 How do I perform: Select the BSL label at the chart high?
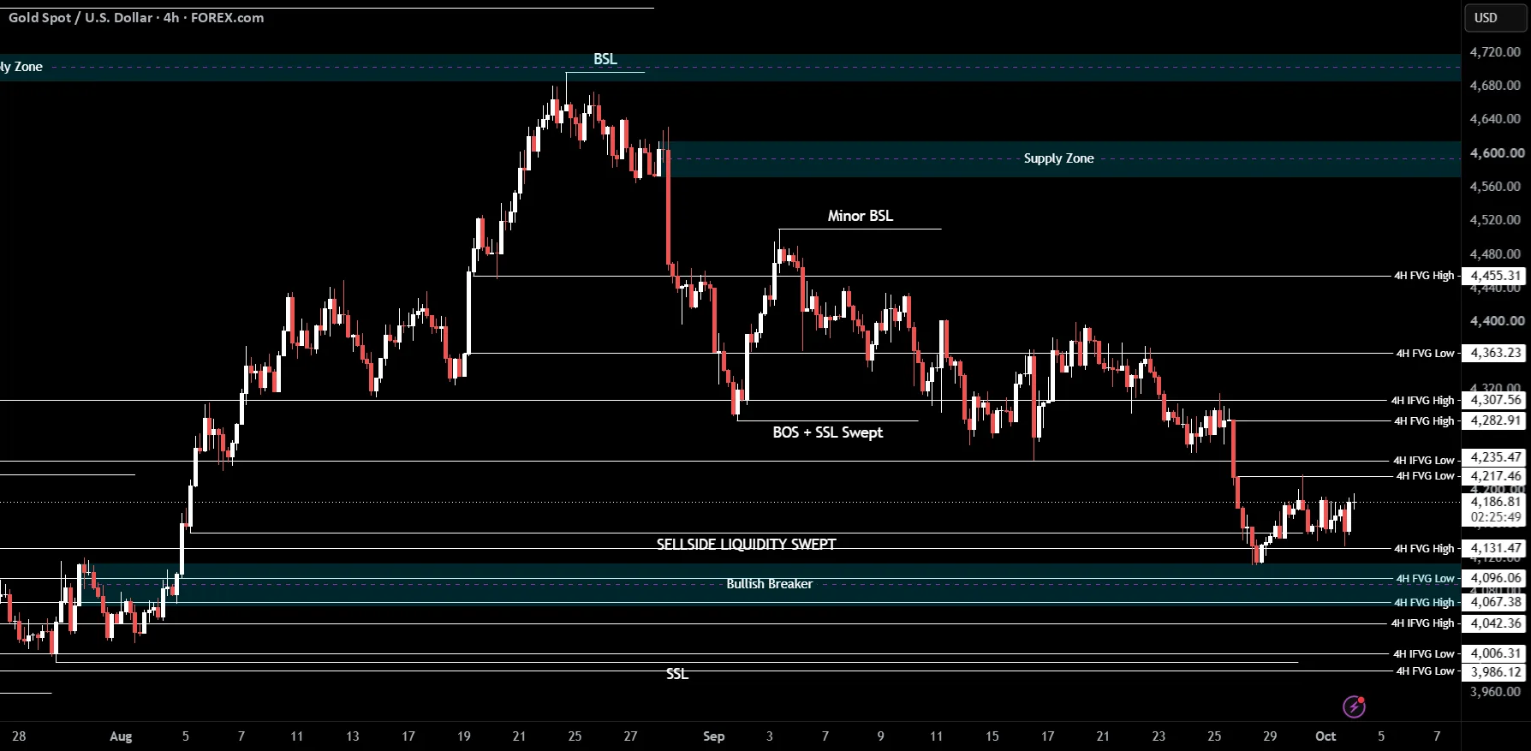(605, 59)
